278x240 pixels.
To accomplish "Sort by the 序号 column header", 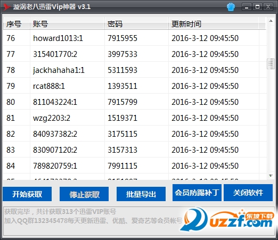I will coord(17,23).
